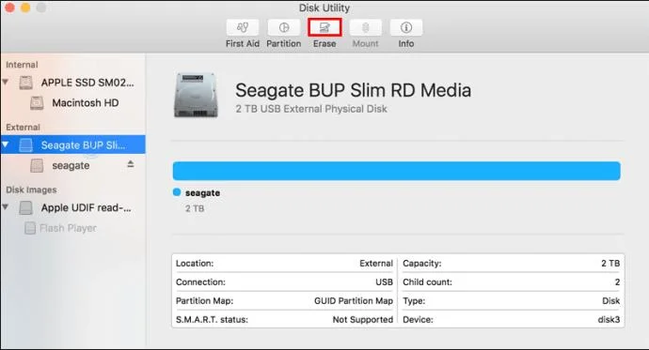The image size is (649, 350).
Task: Minimize the Disk Utility window
Action: click(x=25, y=7)
